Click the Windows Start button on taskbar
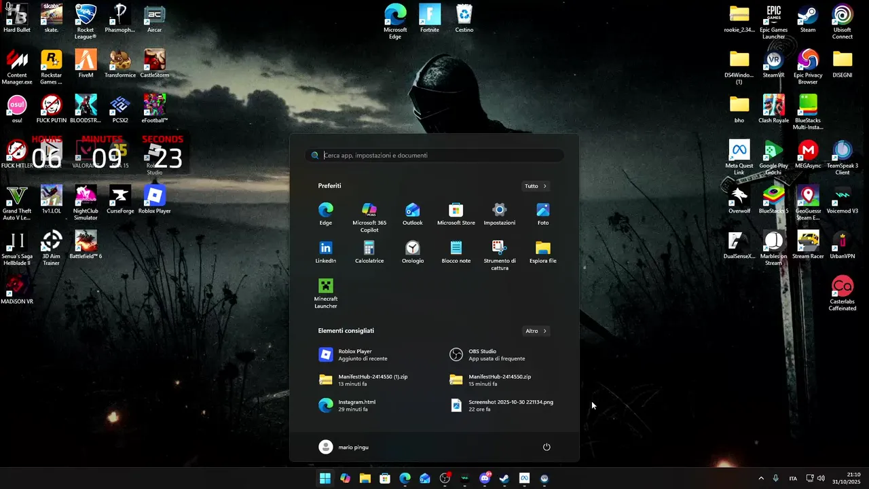 (x=325, y=478)
